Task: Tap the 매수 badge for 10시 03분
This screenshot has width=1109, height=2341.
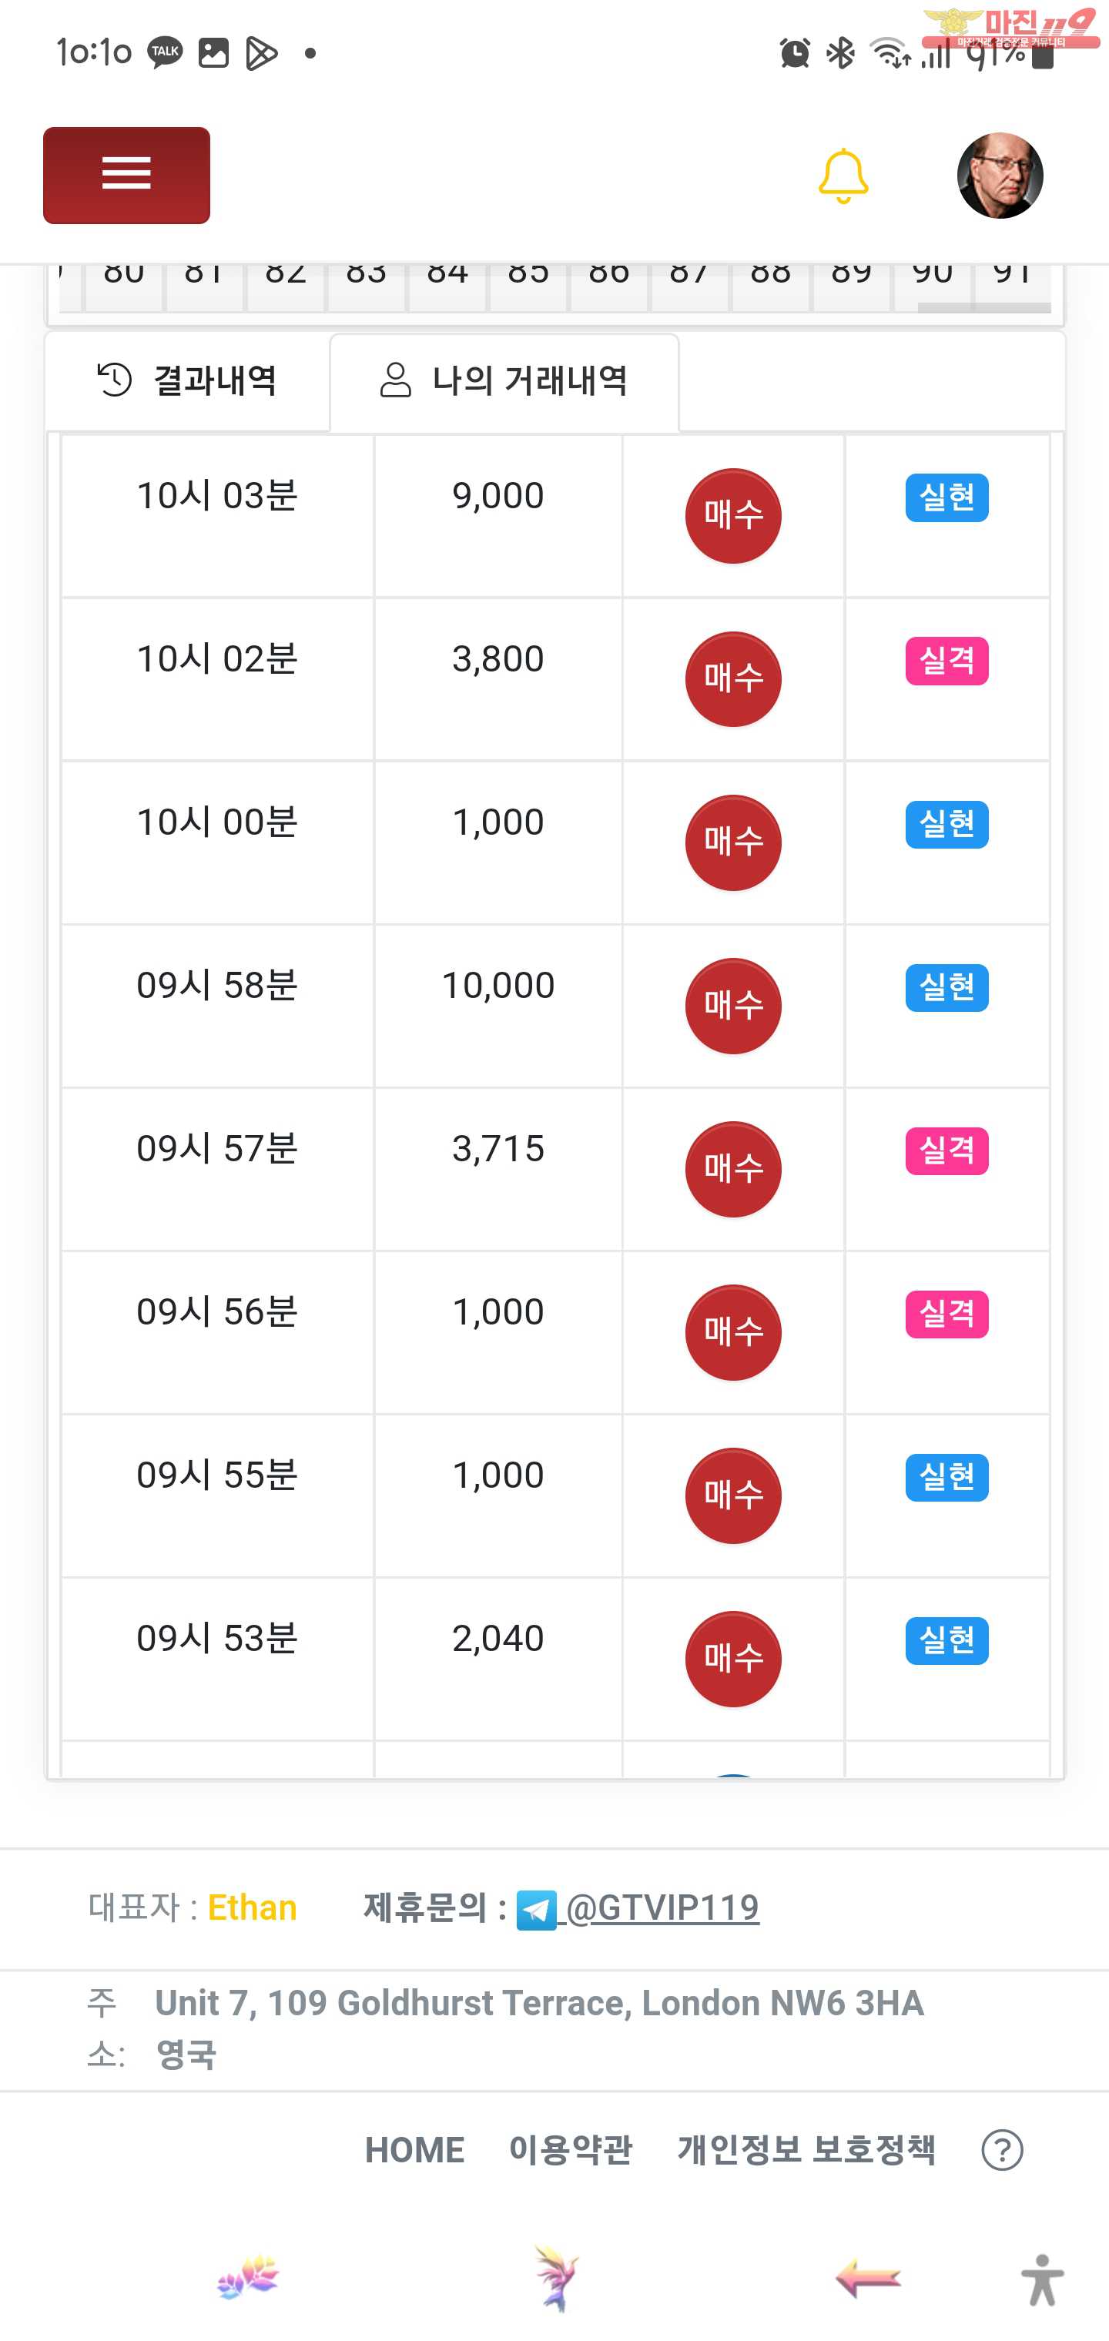Action: coord(732,515)
